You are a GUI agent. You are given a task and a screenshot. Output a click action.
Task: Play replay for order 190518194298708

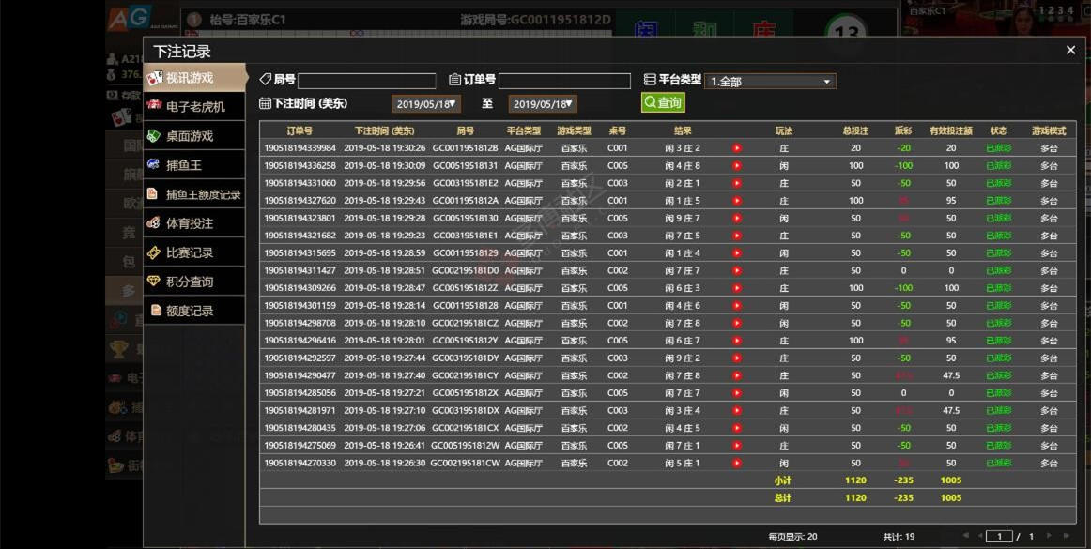pos(737,323)
